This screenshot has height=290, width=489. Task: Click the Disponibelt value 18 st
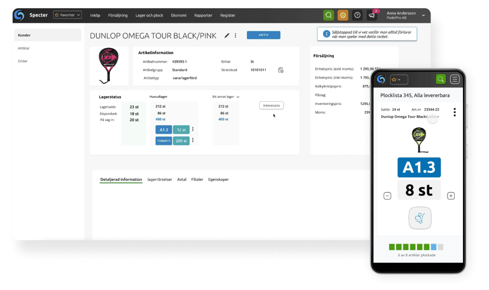[134, 114]
